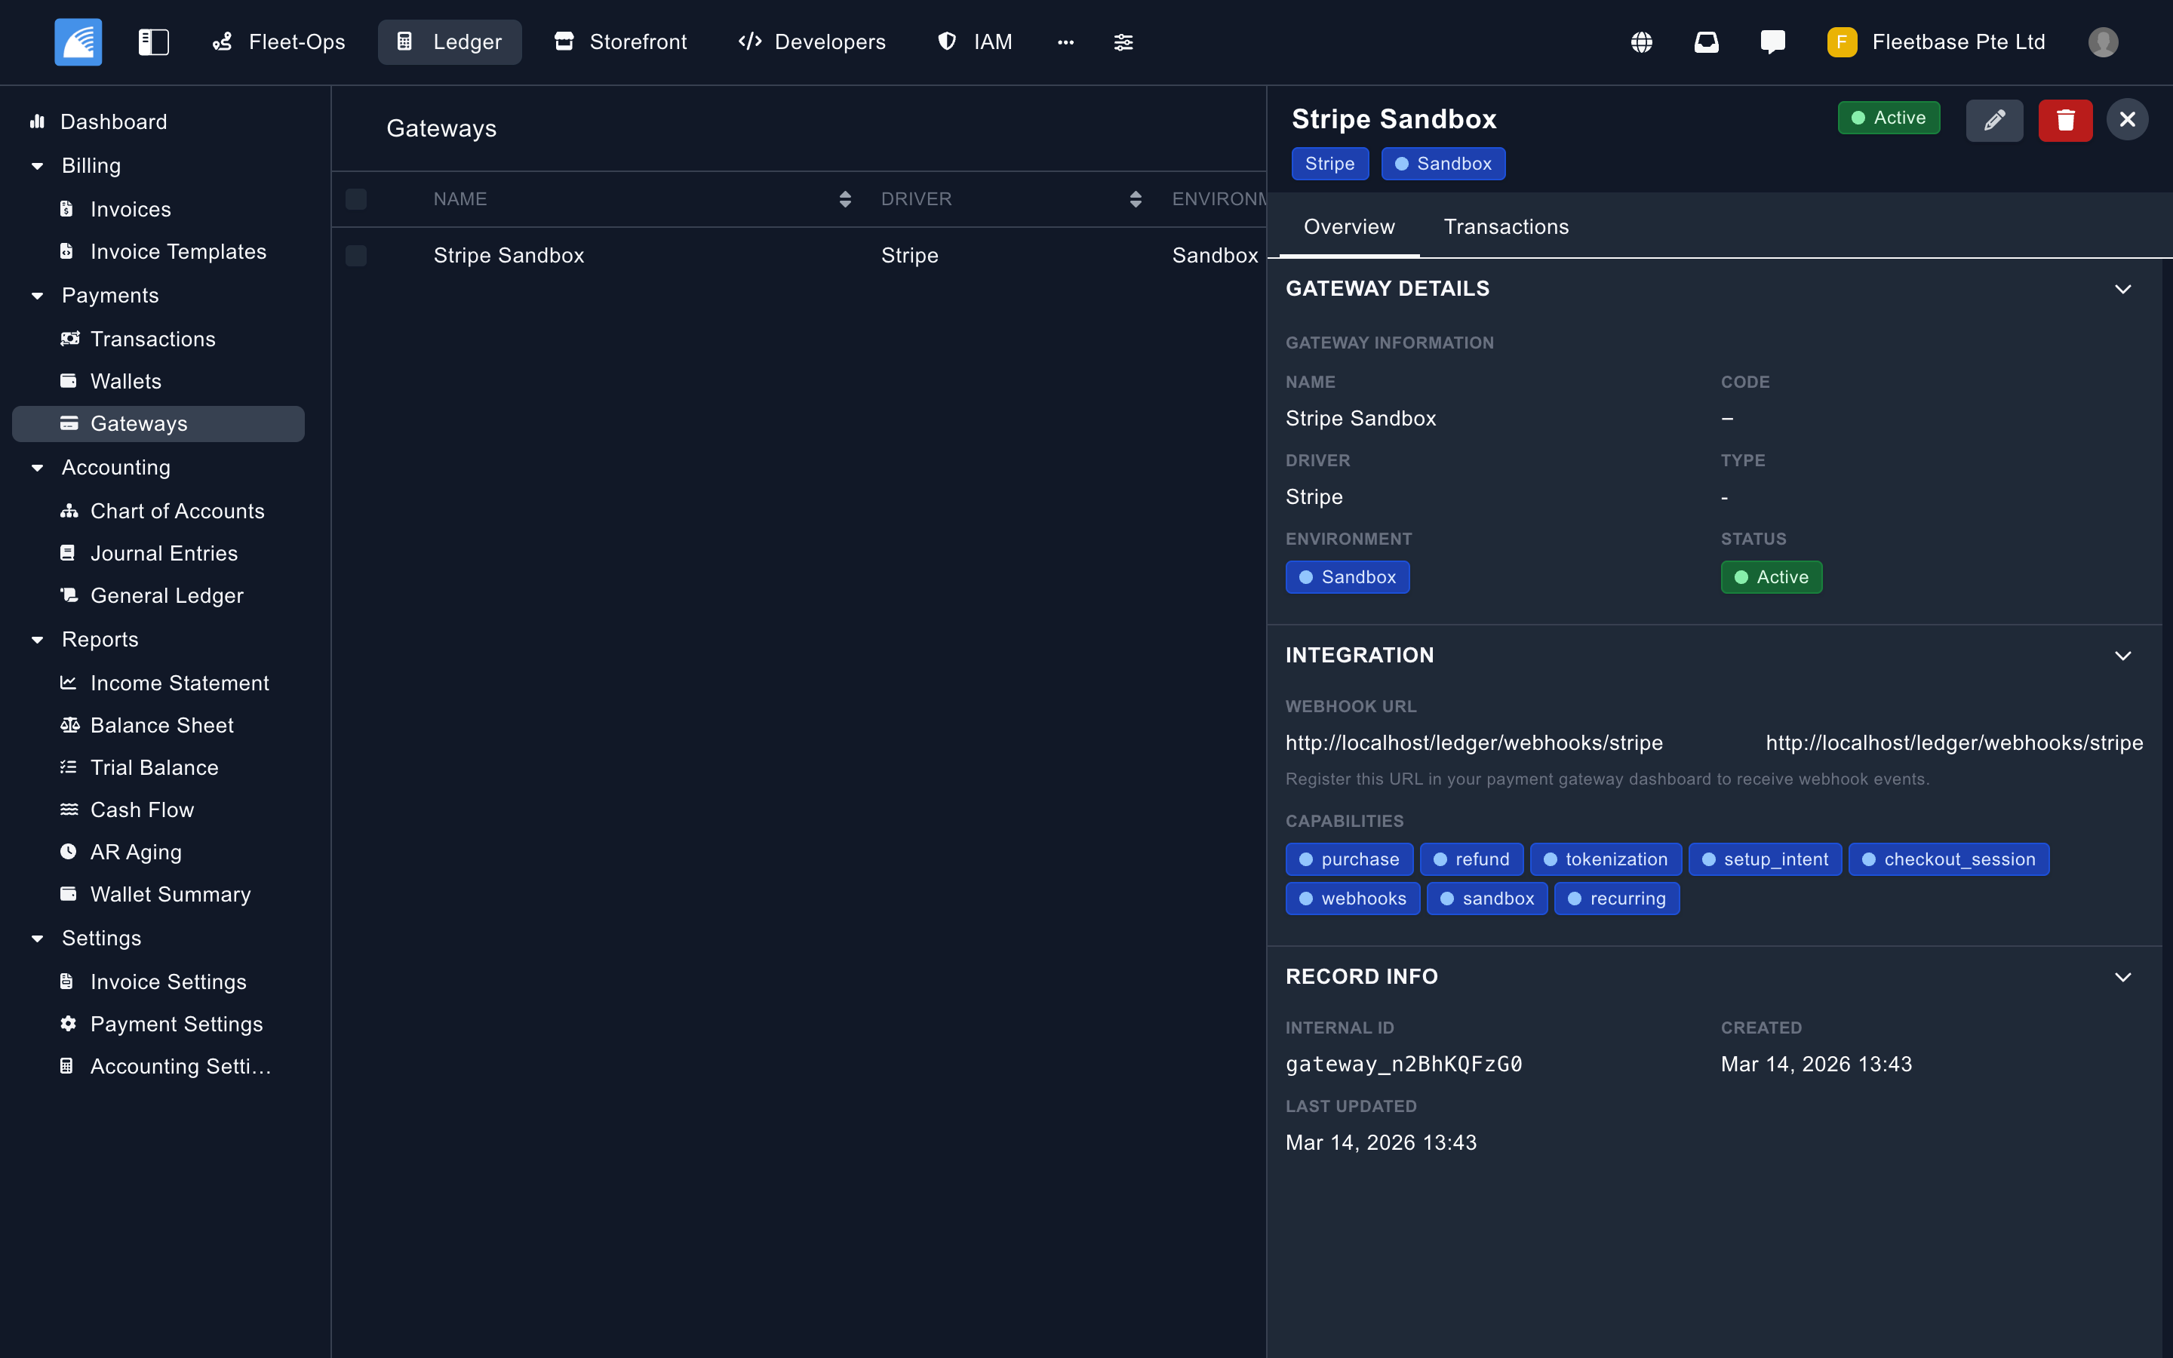Collapse the Gateway Details section

pos(2122,289)
